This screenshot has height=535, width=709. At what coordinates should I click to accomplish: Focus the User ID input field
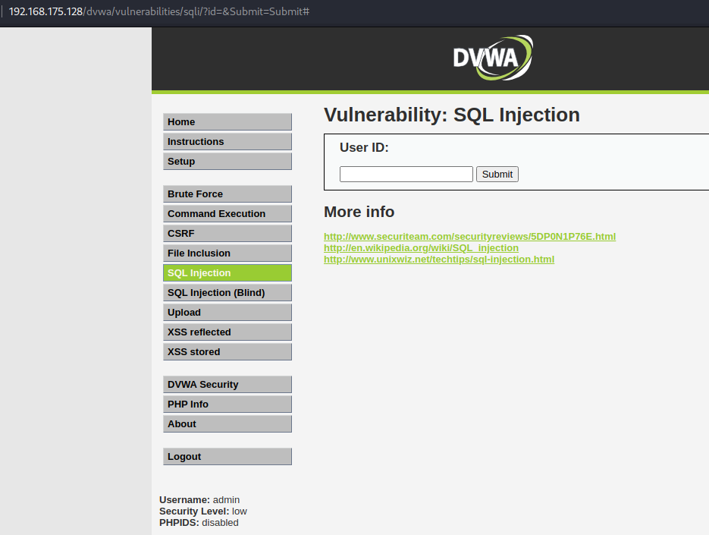point(406,175)
